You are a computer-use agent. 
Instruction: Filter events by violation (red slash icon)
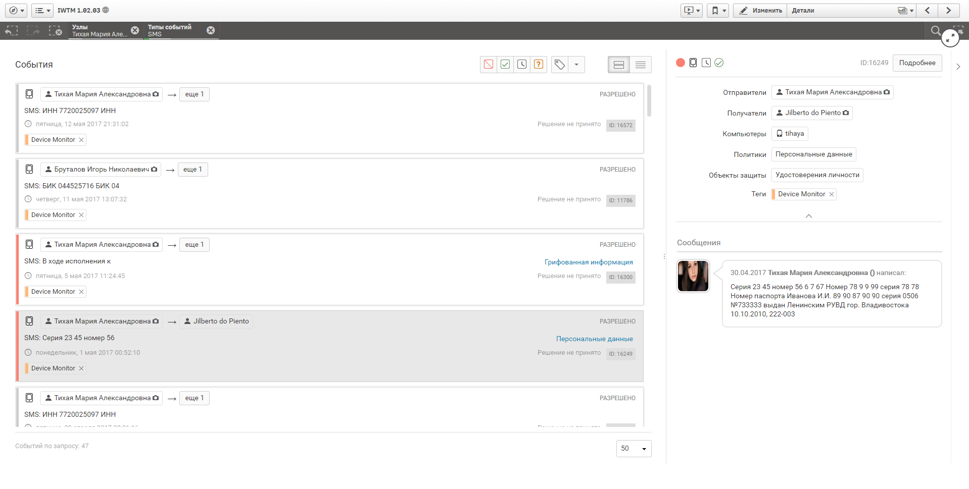tap(489, 64)
